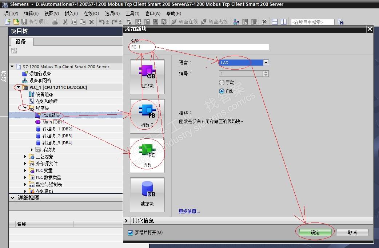Click the Upload from device icon
Viewport: 379px width, 248px height.
point(147,22)
